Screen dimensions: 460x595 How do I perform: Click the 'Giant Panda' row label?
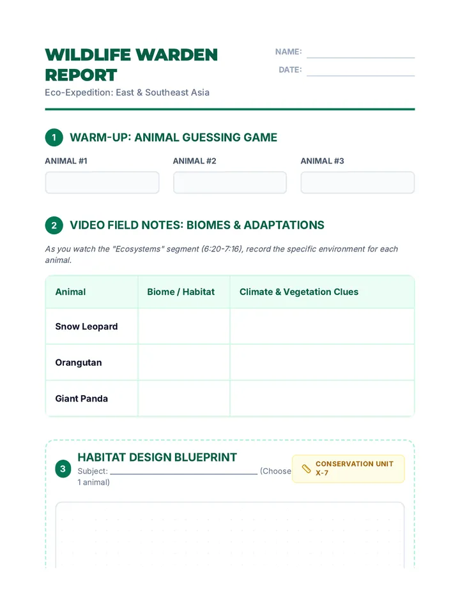[x=82, y=398]
